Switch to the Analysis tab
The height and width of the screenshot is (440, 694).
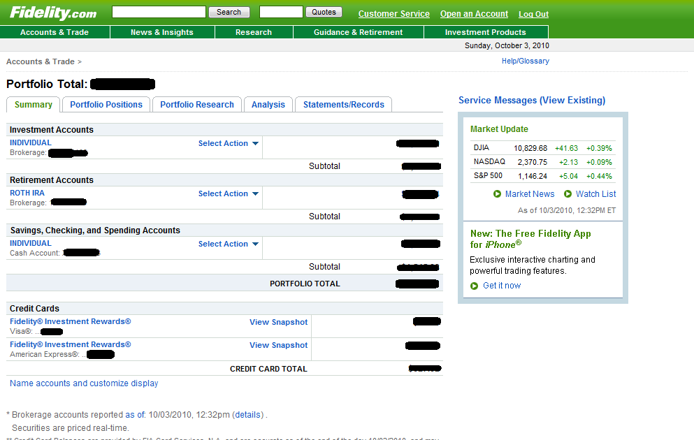pyautogui.click(x=268, y=105)
